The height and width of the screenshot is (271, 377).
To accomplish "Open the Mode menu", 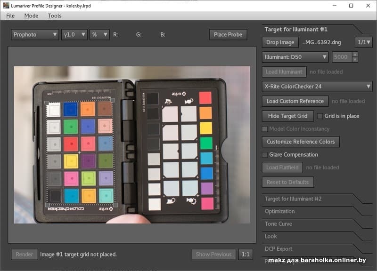I will coord(31,16).
